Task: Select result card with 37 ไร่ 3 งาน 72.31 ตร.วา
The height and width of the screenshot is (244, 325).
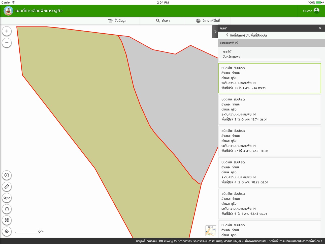Action: [270, 141]
